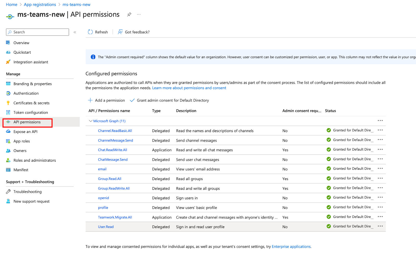The image size is (416, 255).
Task: Open Troubleshooting under Support section
Action: click(28, 192)
